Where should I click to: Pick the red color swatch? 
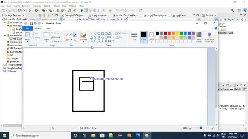(169, 33)
